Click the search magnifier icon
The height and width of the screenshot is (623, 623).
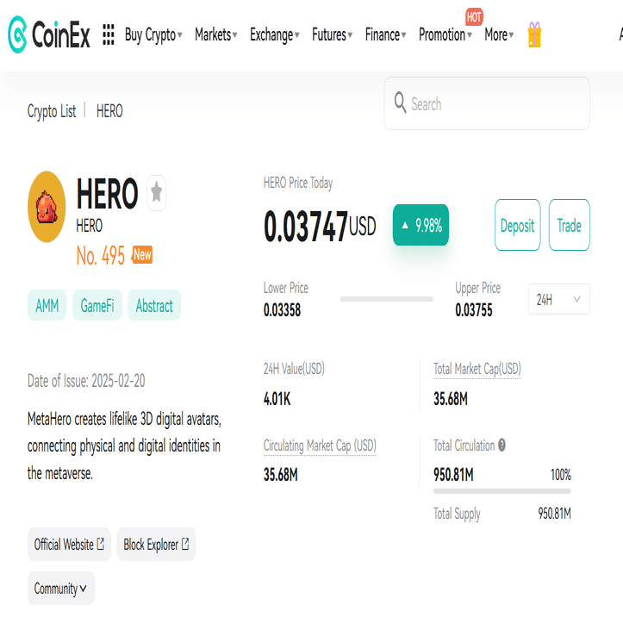pyautogui.click(x=400, y=103)
